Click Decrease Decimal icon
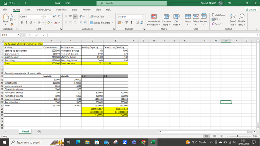 [x=142, y=23]
